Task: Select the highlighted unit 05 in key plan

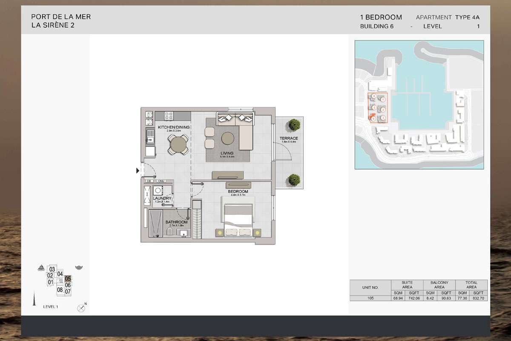Action: [68, 279]
